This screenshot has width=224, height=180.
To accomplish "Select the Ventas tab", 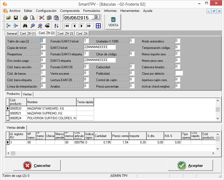I will (x=27, y=94).
